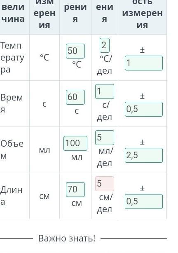The height and width of the screenshot is (253, 178).
Task: Select the time division value field in с/дел
Action: coord(105,91)
